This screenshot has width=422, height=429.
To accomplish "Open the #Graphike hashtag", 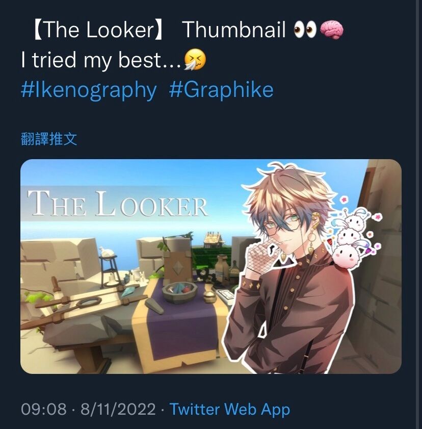I will 221,90.
